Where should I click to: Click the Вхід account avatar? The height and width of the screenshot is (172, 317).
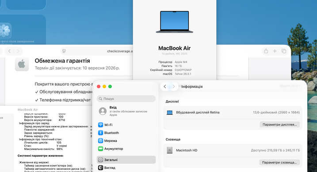point(103,111)
